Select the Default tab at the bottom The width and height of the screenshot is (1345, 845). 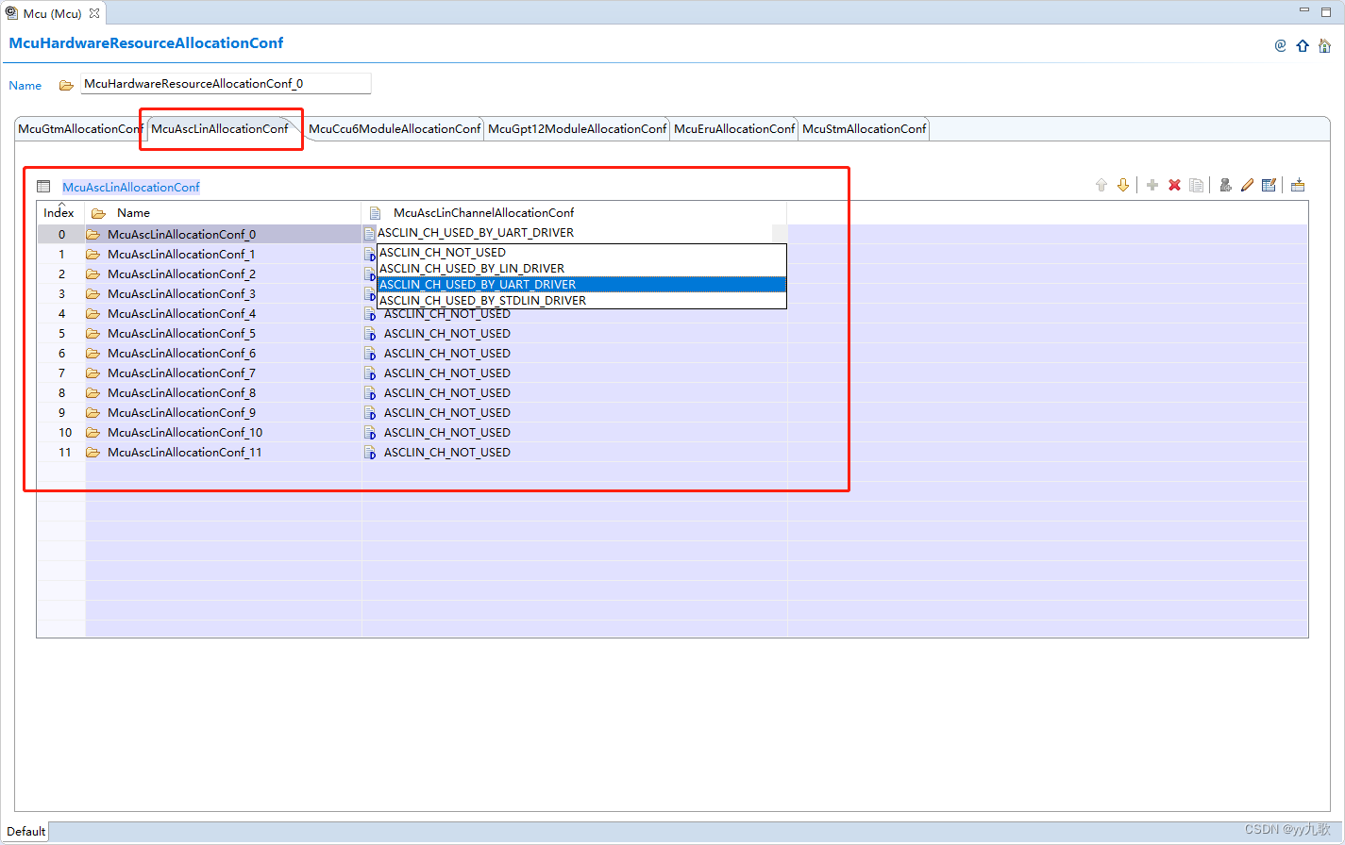click(26, 832)
